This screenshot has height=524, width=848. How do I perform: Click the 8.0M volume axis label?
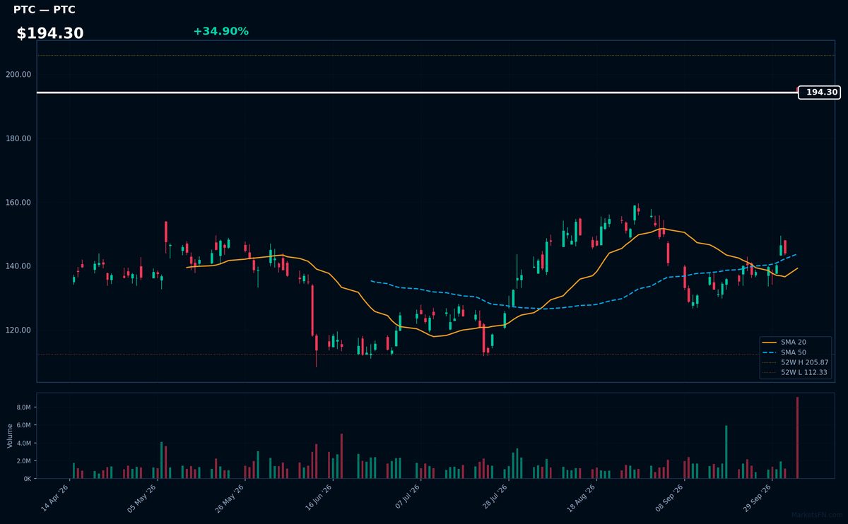[x=23, y=408]
